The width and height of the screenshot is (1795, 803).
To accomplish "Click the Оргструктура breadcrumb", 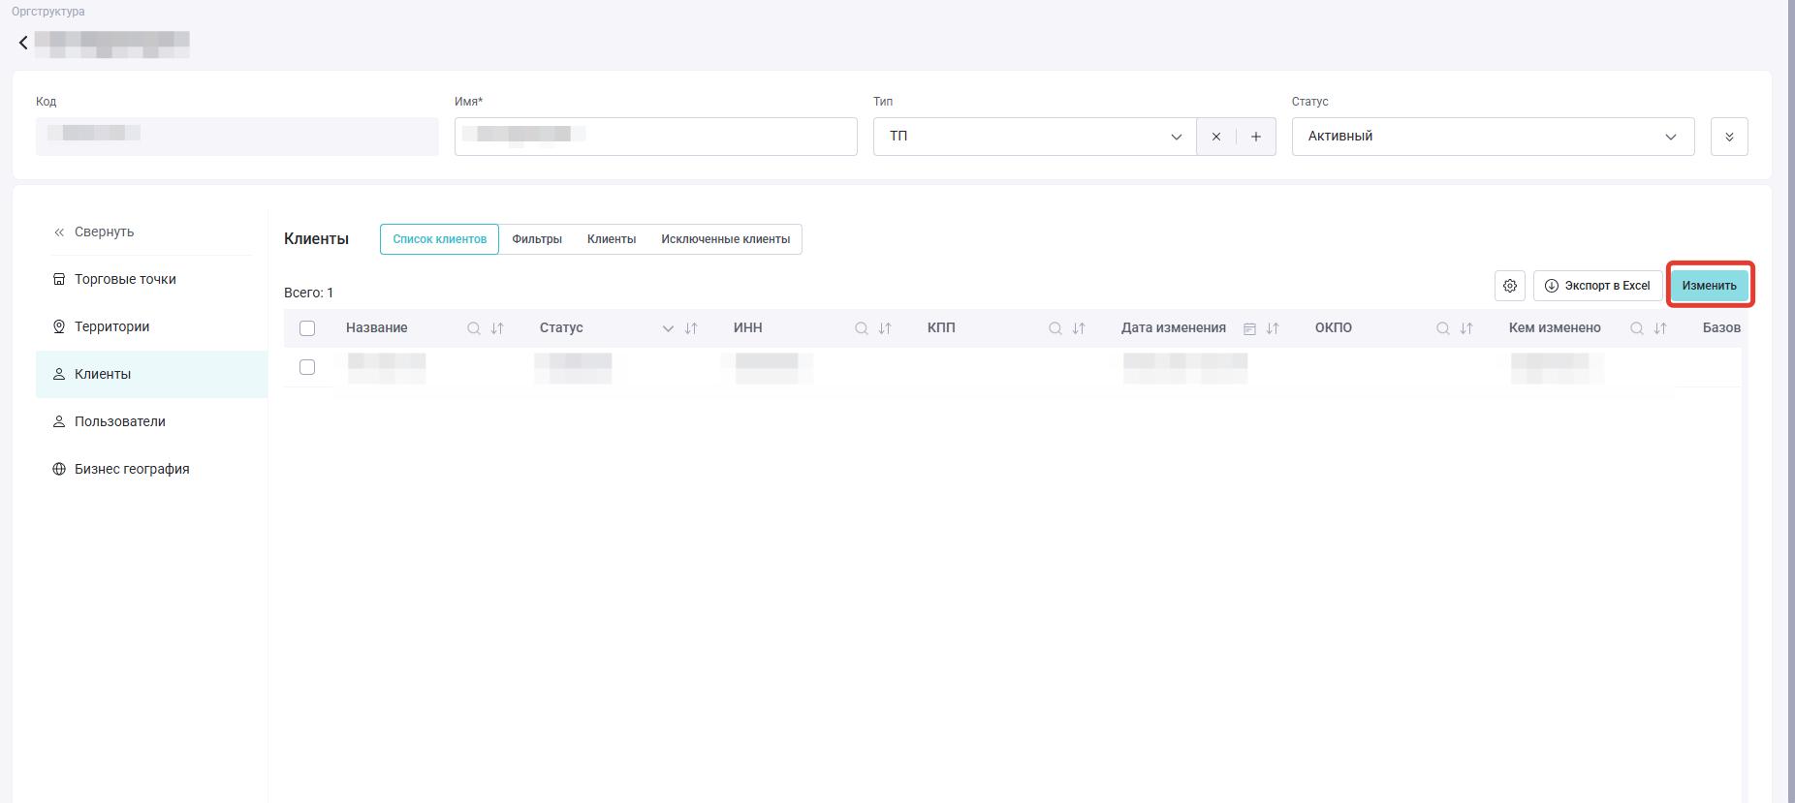I will [48, 12].
